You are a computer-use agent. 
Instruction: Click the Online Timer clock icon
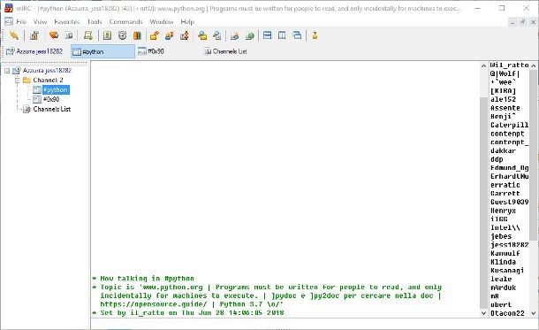tap(122, 35)
